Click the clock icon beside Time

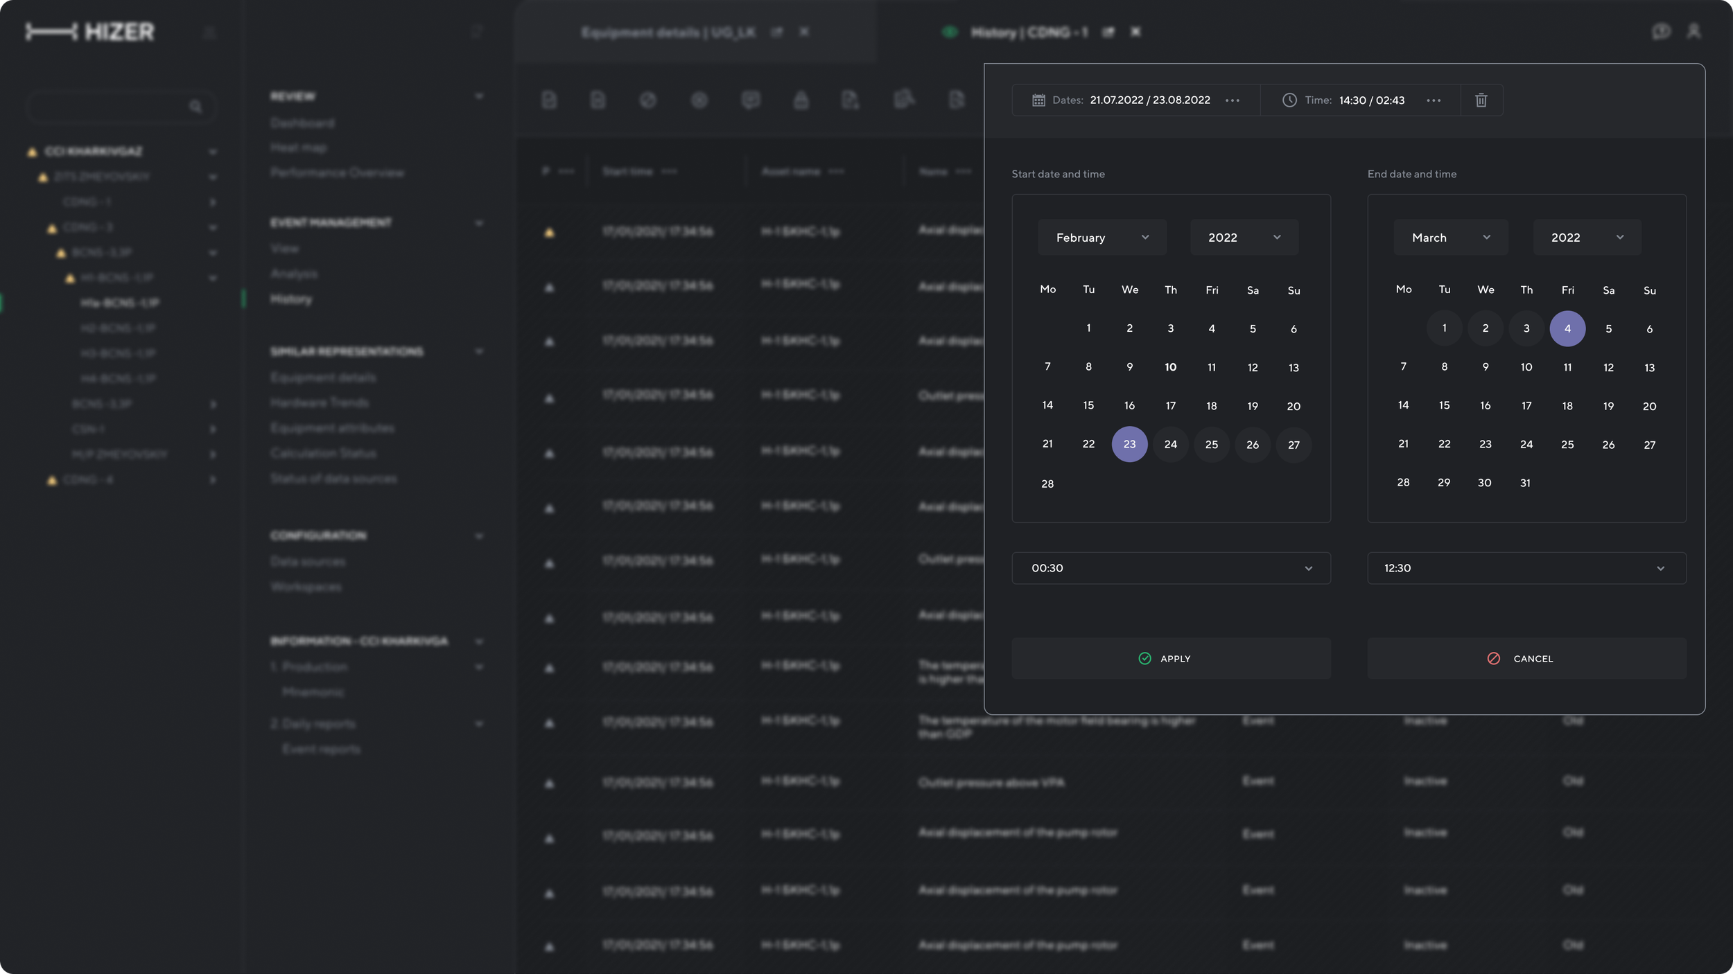(x=1289, y=100)
